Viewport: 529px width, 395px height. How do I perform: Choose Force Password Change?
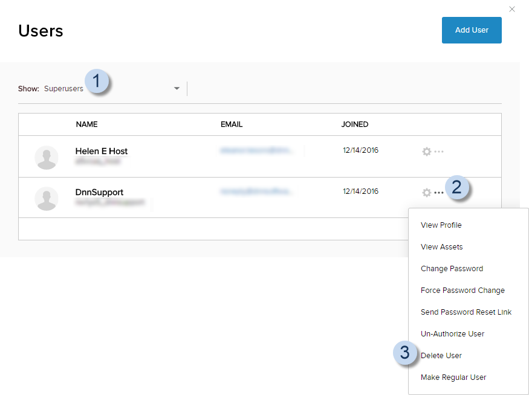[x=462, y=290]
